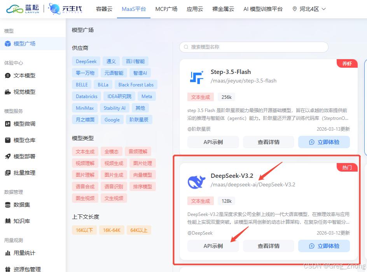Screen dimensions: 367x272
Task: Click the 128k tag on DeepSeek-V3.2 card
Action: pos(227,201)
